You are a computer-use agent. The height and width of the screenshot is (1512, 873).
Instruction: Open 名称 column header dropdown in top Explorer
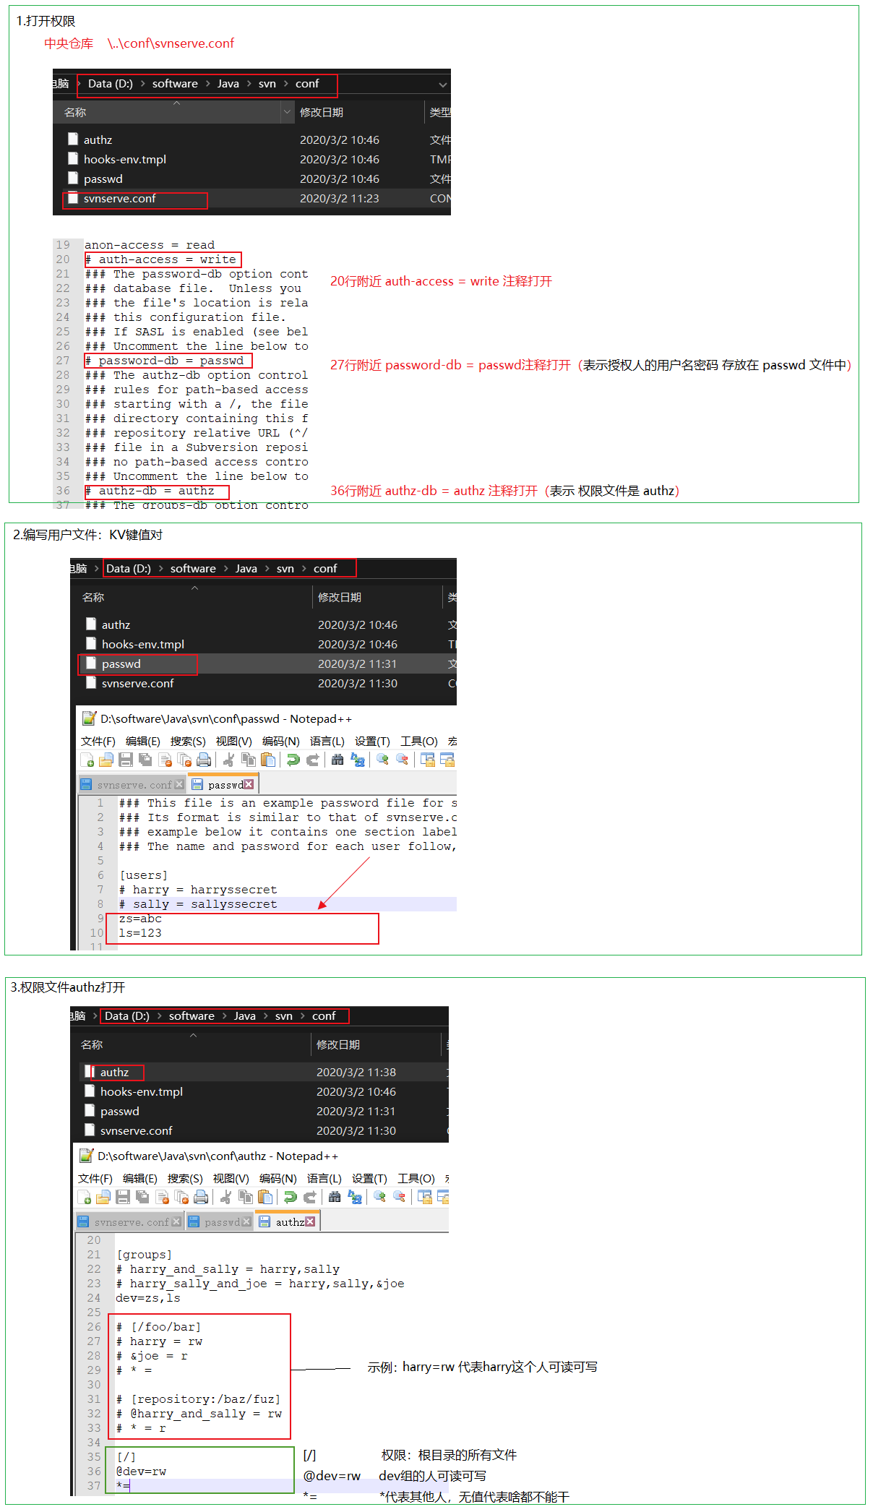[x=287, y=112]
